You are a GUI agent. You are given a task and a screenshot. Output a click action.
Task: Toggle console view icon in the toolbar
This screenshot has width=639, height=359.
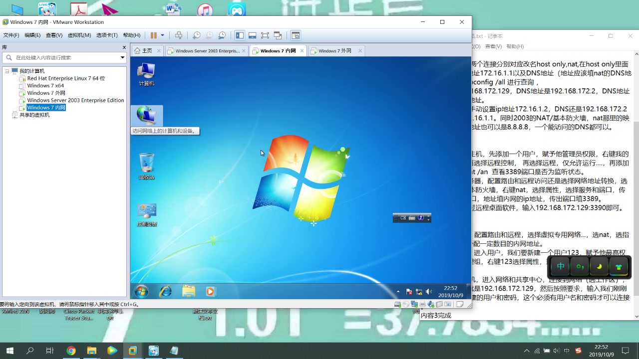[x=296, y=35]
